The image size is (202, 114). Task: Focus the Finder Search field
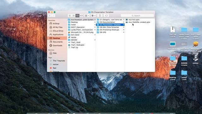(x=137, y=16)
